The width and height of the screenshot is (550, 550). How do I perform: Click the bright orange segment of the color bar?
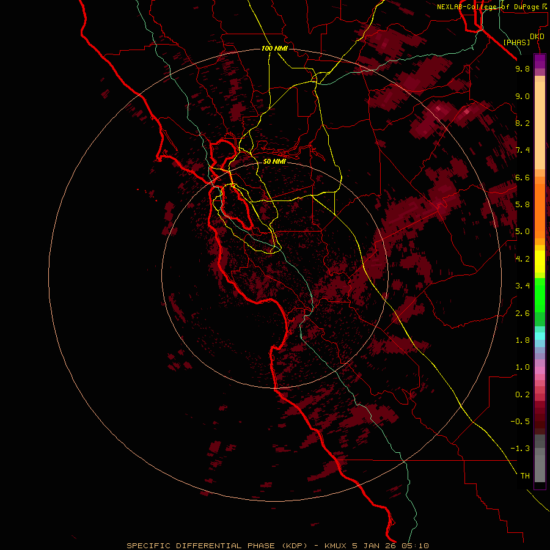point(540,211)
